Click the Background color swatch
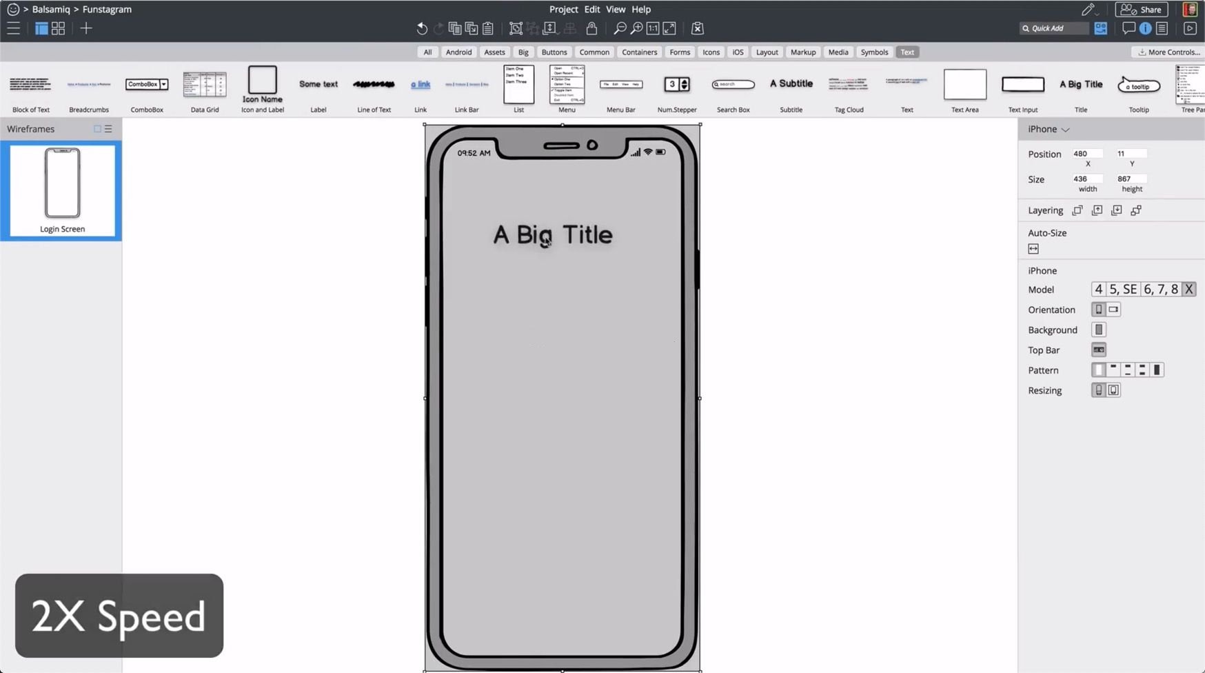This screenshot has height=673, width=1205. [1099, 330]
